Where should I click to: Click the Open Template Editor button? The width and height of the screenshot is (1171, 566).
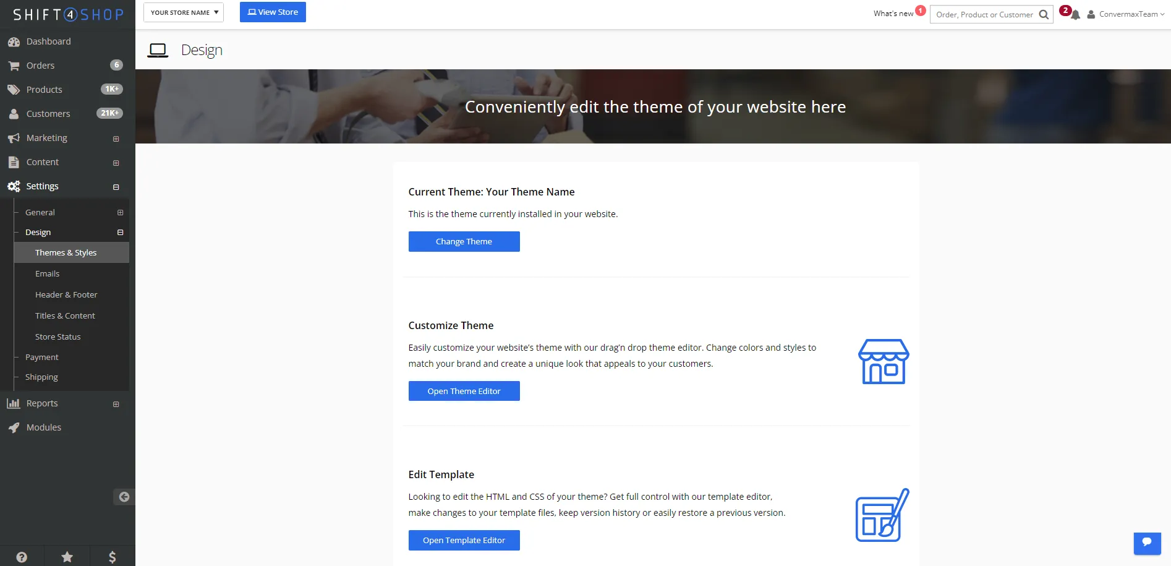tap(464, 540)
